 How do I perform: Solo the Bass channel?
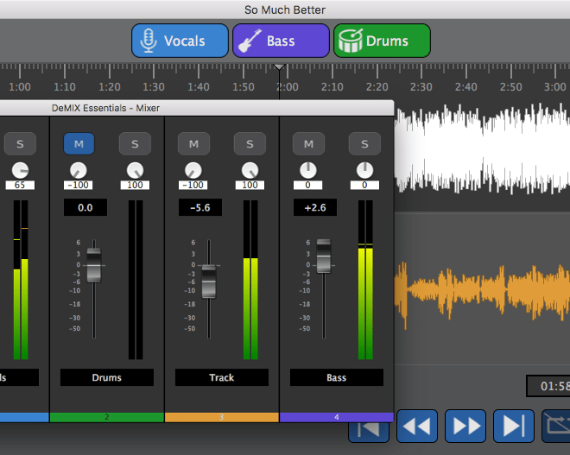tap(364, 144)
